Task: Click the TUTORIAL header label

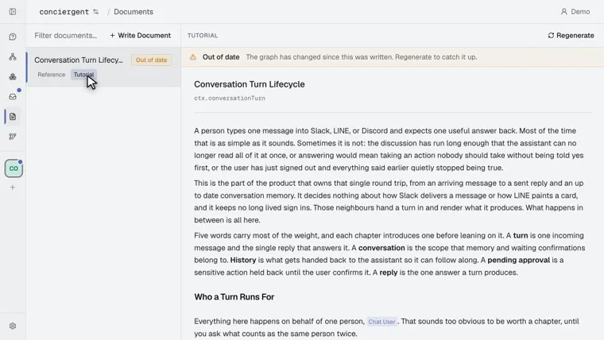Action: [203, 36]
